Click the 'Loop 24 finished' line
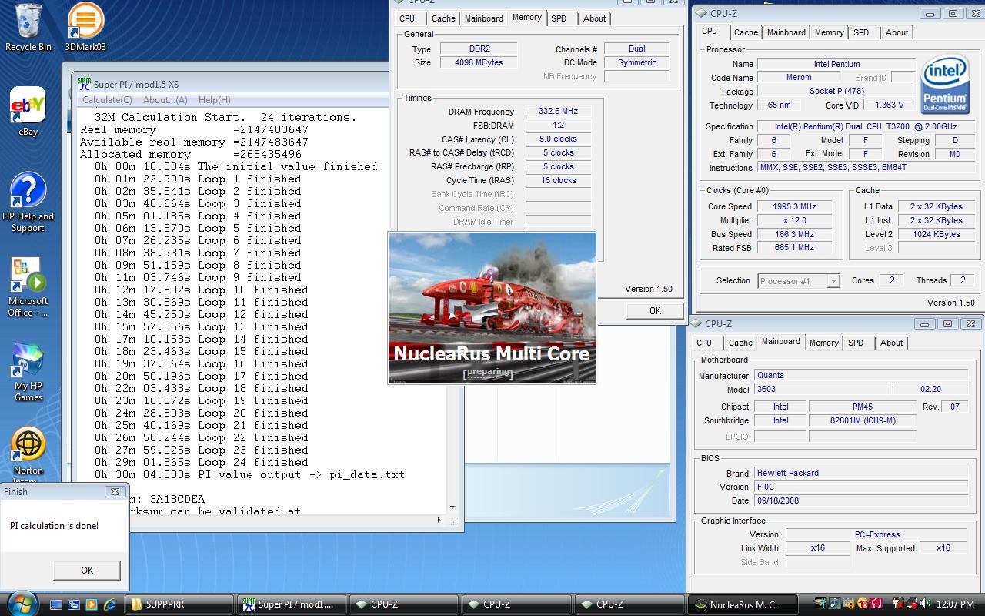This screenshot has height=616, width=985. point(202,462)
